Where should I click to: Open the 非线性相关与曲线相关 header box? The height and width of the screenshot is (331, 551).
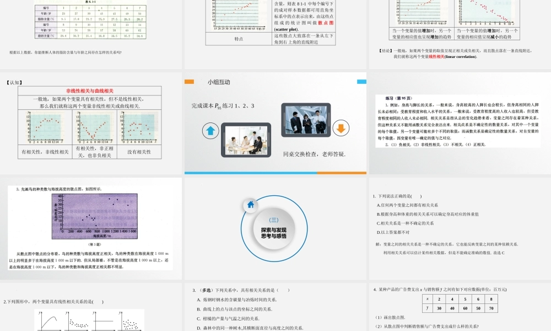[90, 90]
